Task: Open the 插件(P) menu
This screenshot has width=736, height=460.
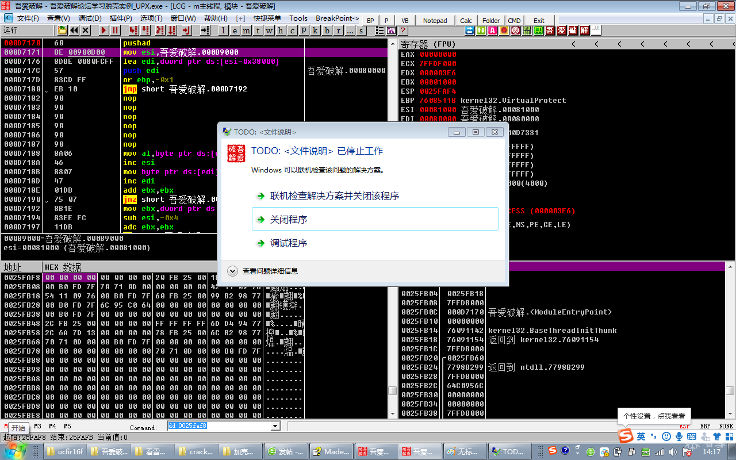Action: click(121, 18)
